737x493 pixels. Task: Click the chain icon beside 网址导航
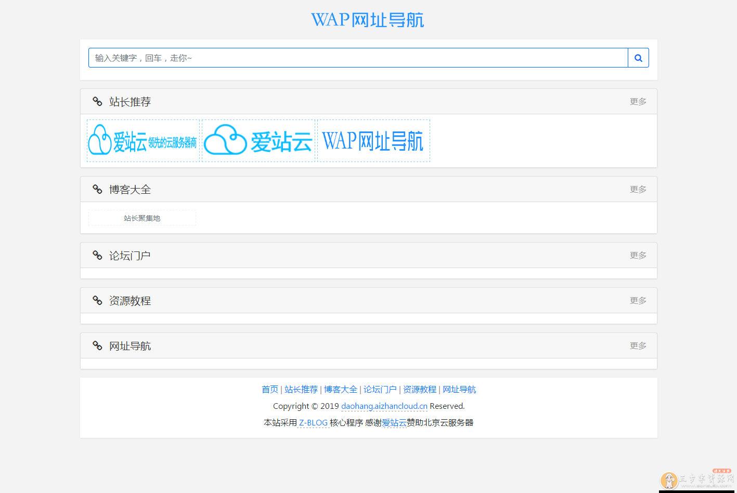tap(97, 345)
